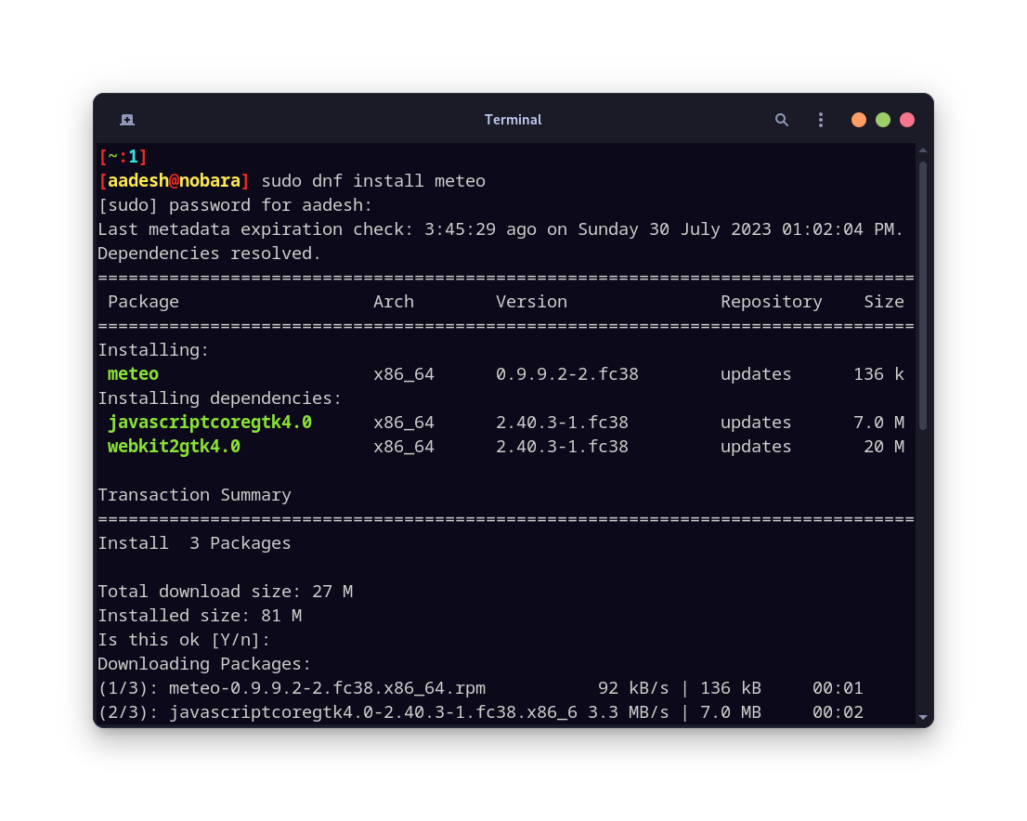The width and height of the screenshot is (1027, 821).
Task: Click the green maximize button
Action: pos(882,120)
